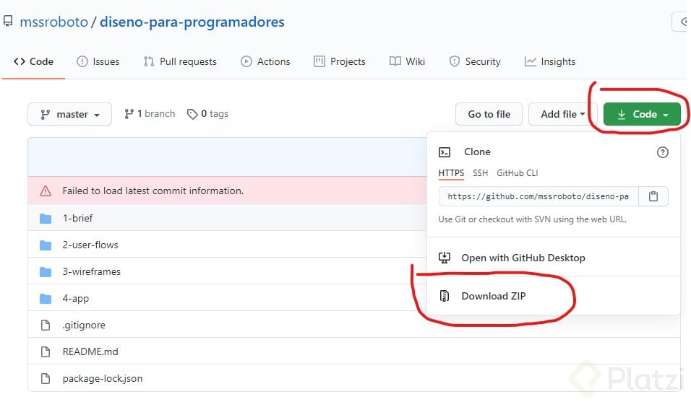The image size is (691, 402).
Task: Select the Code tab
Action: tap(34, 61)
